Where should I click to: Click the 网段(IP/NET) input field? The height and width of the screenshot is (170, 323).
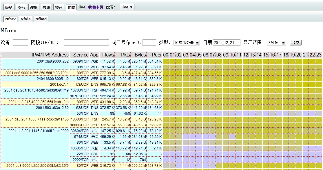(x=86, y=43)
